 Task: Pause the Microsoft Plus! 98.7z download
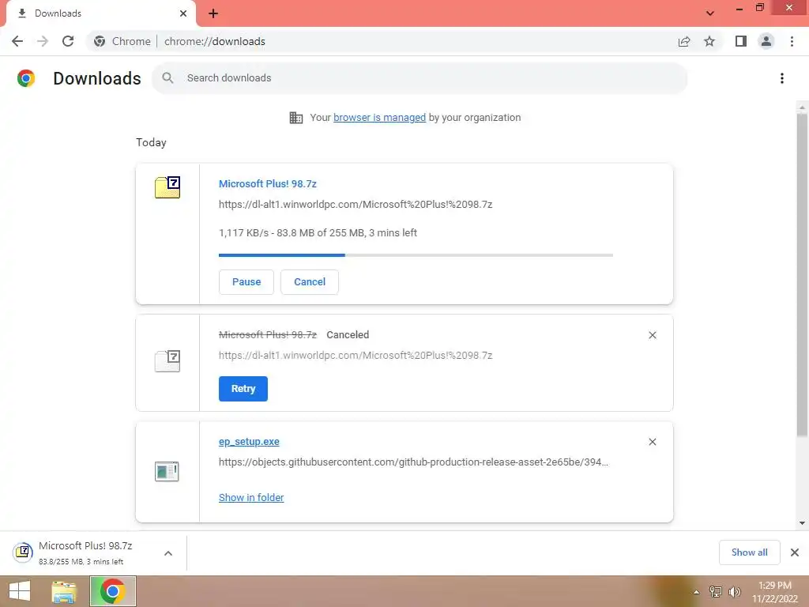click(246, 282)
